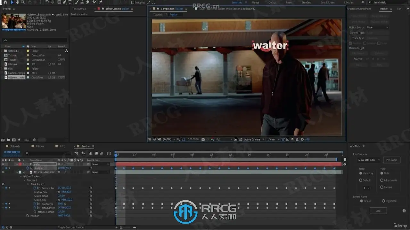The width and height of the screenshot is (410, 230).
Task: Select the Fashion...c].mp3 item in Project
Action: pos(16,73)
